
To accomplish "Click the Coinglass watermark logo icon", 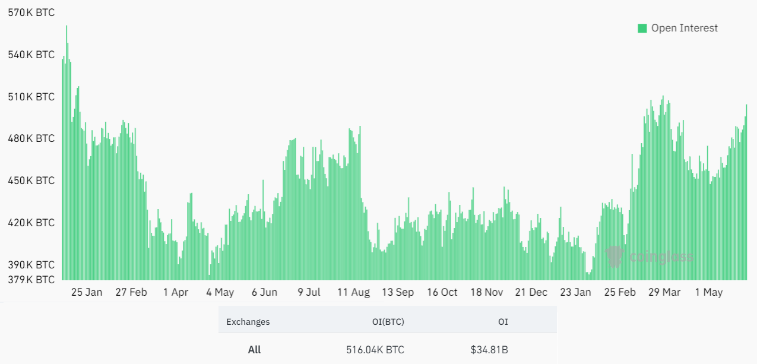I will (615, 257).
